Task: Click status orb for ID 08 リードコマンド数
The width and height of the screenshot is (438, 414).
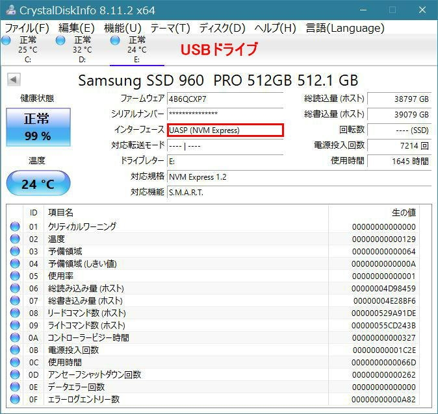Action: point(15,313)
